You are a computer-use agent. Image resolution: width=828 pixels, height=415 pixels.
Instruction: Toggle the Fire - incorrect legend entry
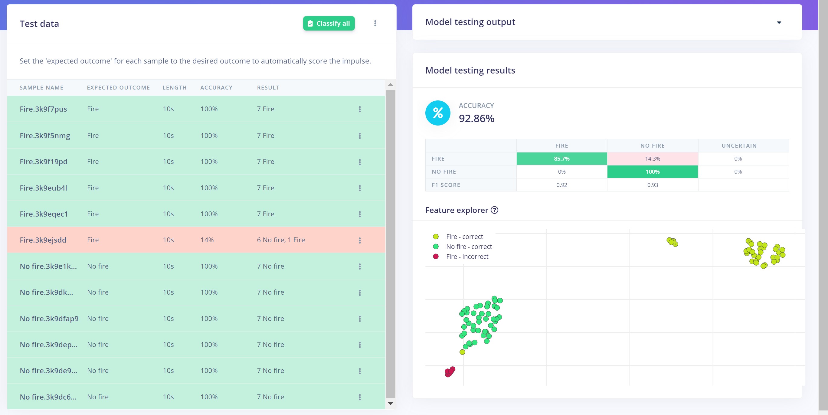pos(460,257)
